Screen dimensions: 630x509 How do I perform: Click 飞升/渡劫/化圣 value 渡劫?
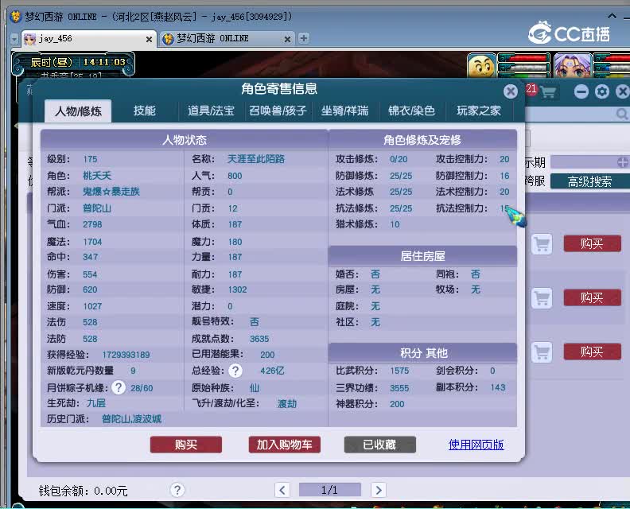coord(287,403)
